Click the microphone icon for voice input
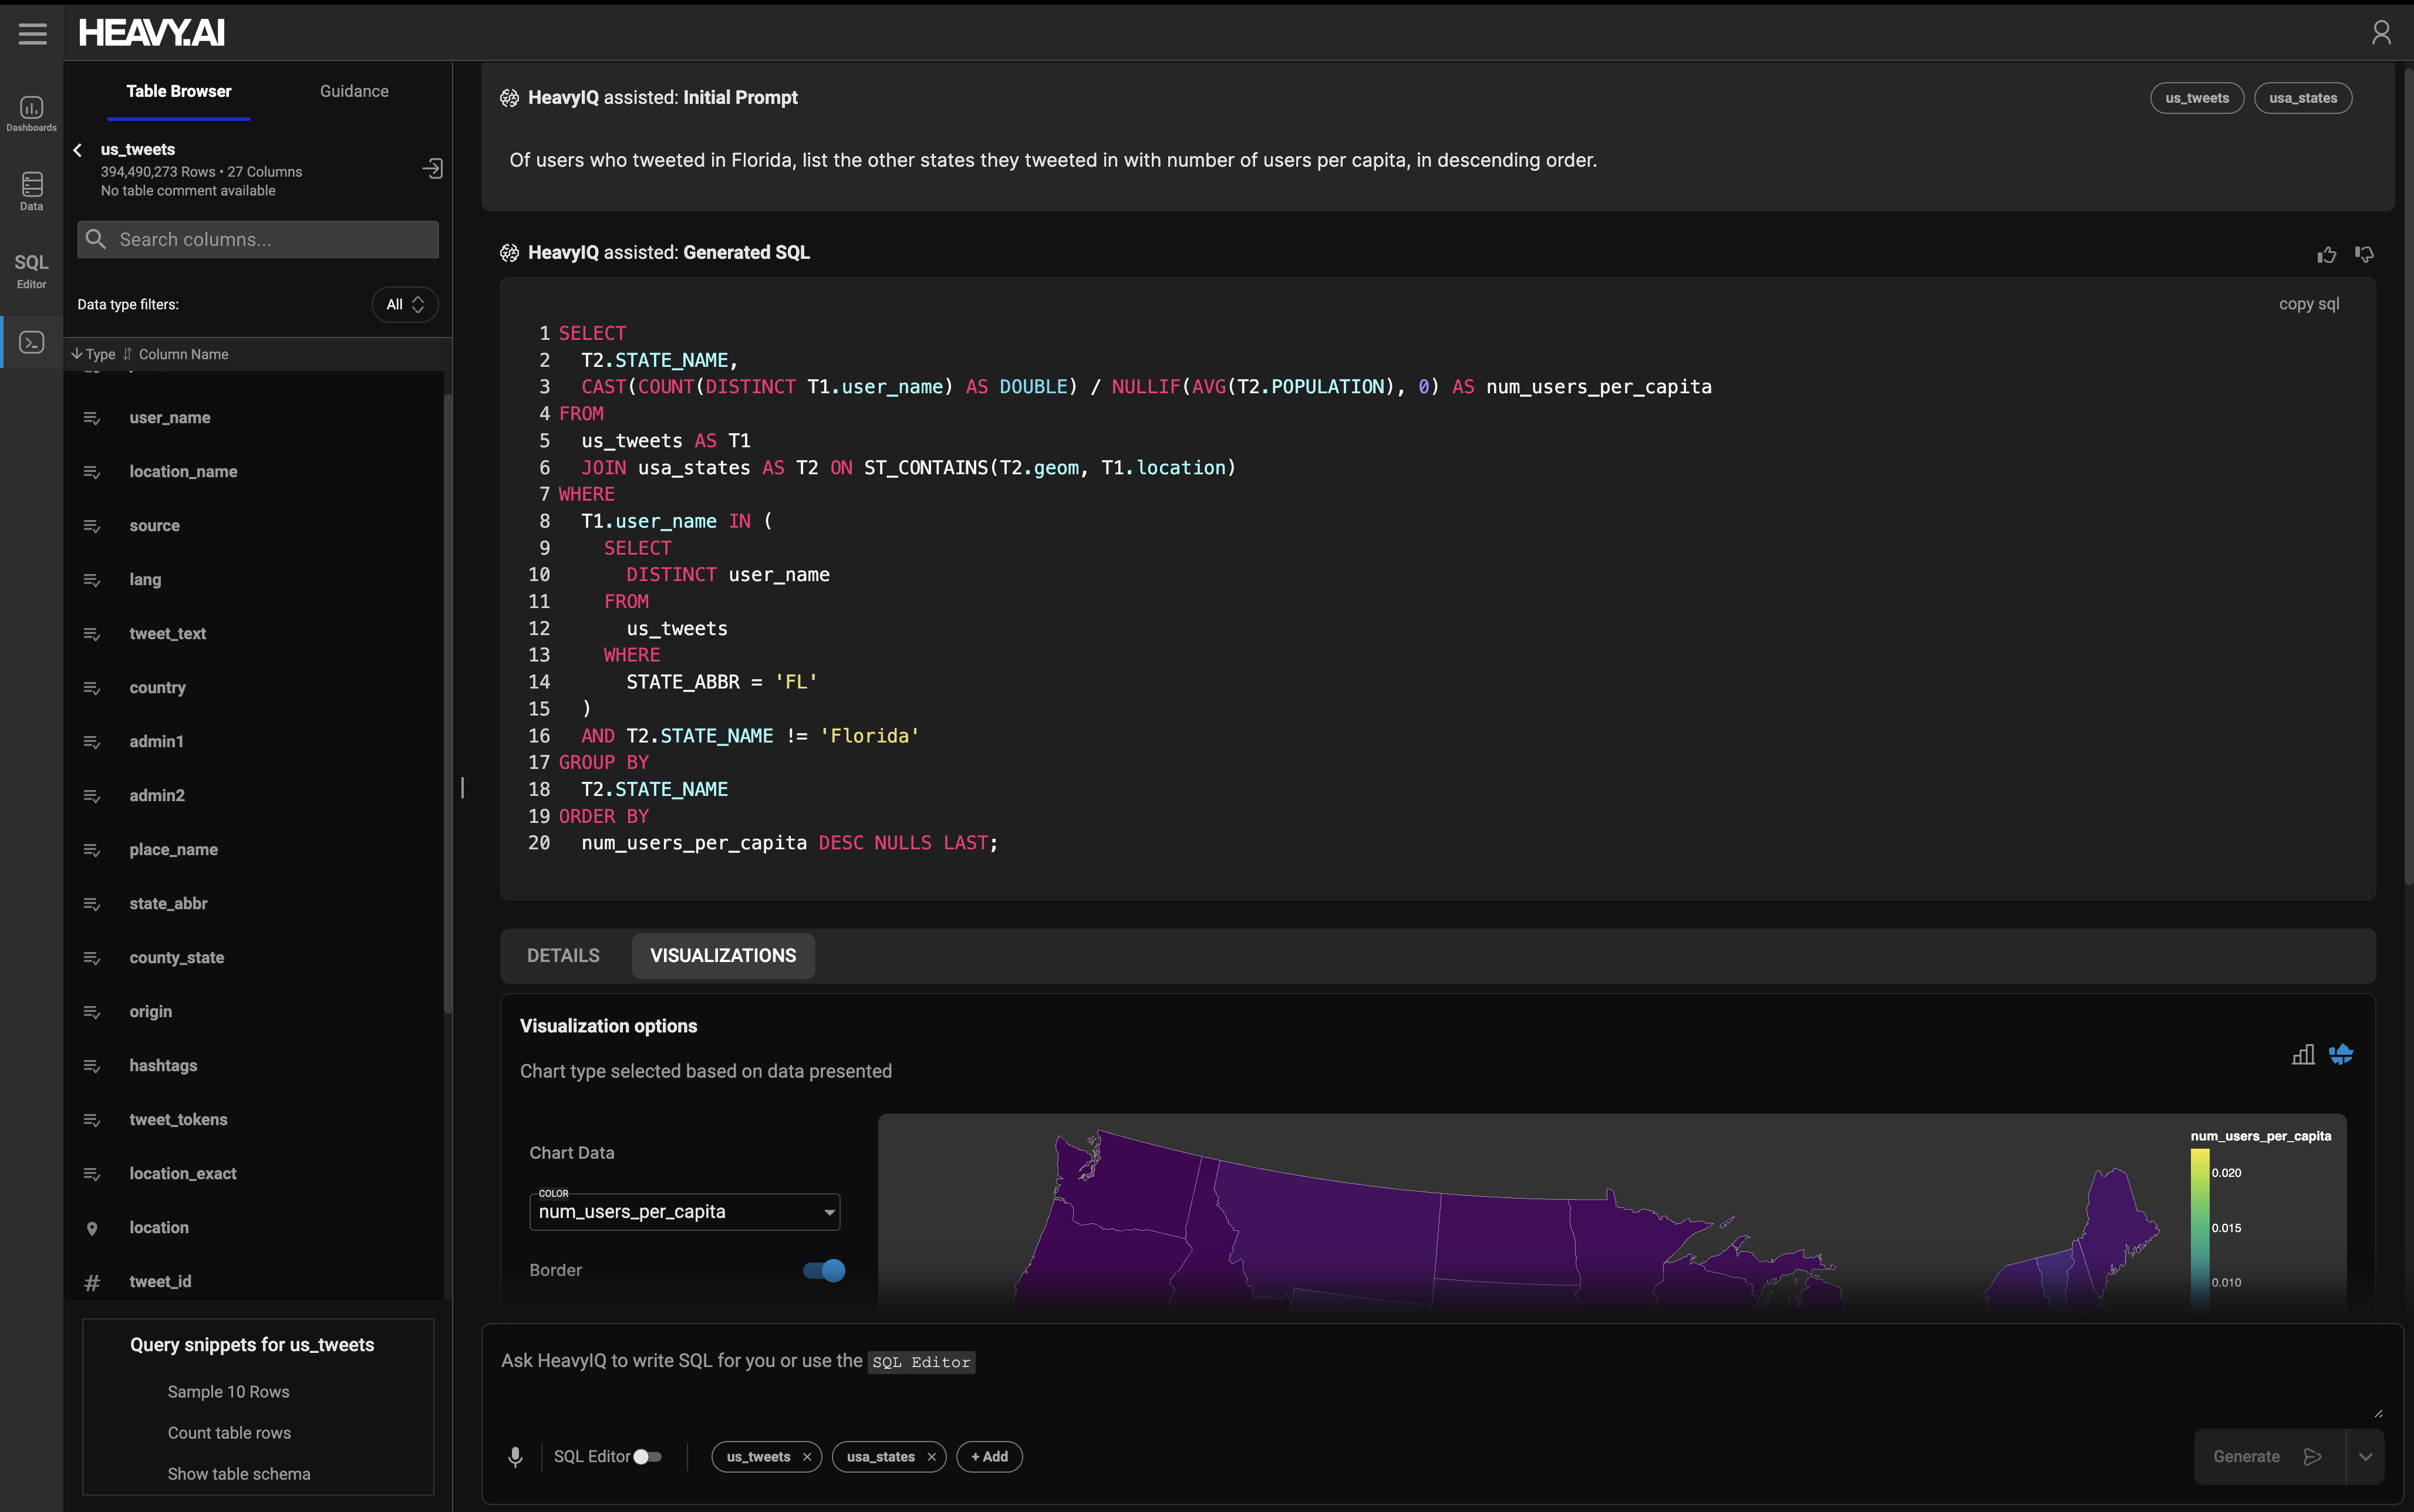This screenshot has width=2414, height=1512. pos(517,1456)
